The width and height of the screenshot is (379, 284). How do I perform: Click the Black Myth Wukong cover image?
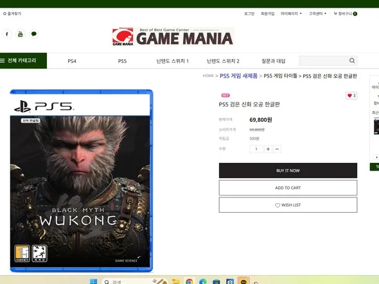click(81, 181)
